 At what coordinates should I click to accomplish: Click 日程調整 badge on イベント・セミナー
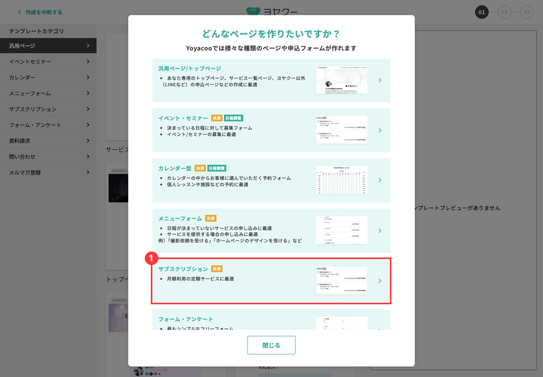(x=233, y=118)
